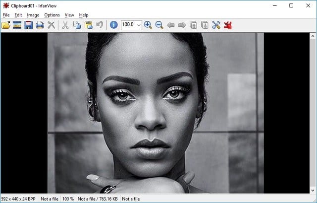Screen dimensions: 317x203
Task: Delete the file using the X icon
Action: tap(51, 25)
